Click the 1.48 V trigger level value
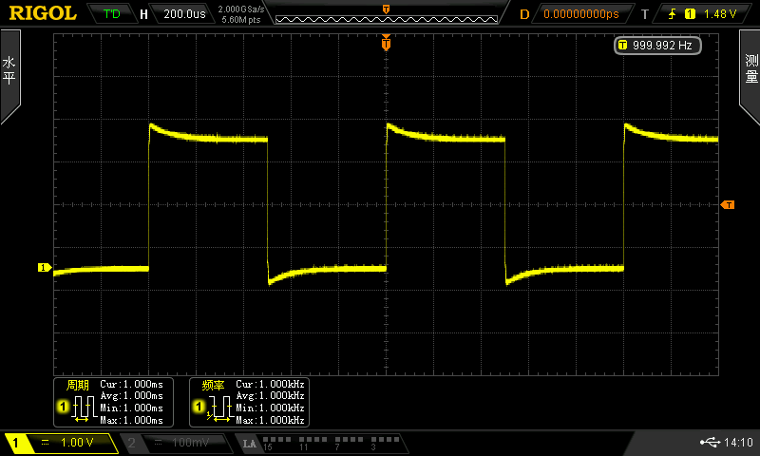This screenshot has height=456, width=760. (x=720, y=14)
